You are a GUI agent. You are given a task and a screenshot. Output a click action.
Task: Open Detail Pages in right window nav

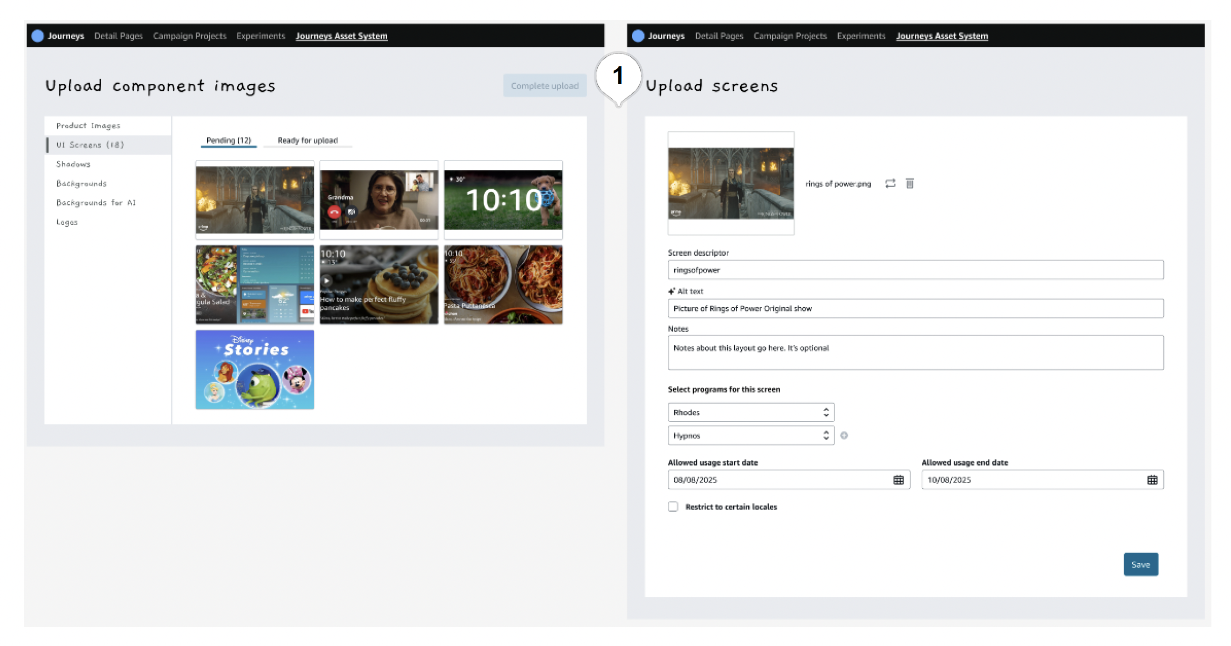(719, 36)
